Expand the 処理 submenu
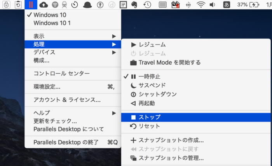This screenshot has height=166, width=272. click(x=73, y=44)
